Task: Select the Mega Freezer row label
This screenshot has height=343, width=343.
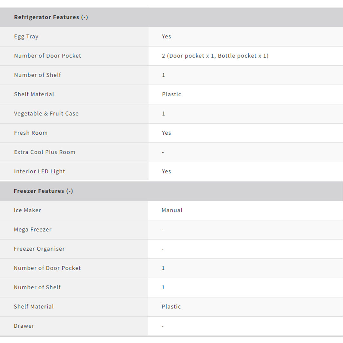Action: 32,230
